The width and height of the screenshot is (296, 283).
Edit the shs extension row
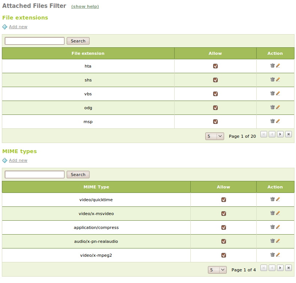pos(278,80)
